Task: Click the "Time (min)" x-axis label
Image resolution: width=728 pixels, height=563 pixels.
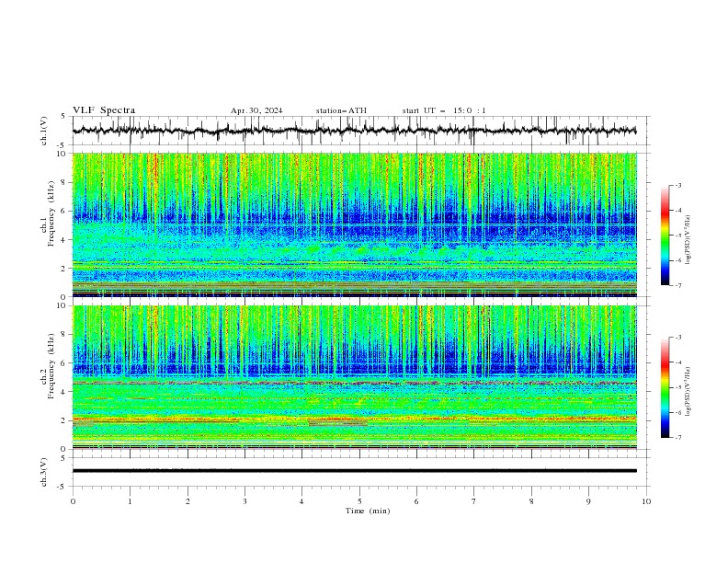Action: point(368,511)
